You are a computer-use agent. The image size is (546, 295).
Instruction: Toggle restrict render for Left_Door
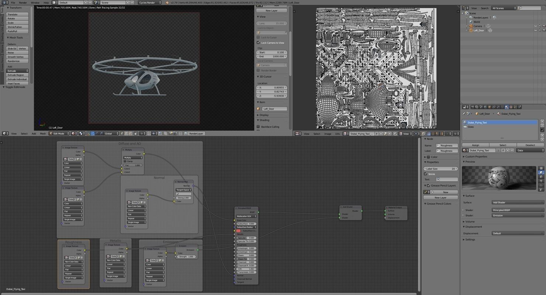(544, 30)
